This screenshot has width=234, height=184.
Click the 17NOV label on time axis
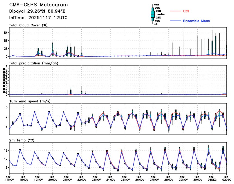coord(10,180)
